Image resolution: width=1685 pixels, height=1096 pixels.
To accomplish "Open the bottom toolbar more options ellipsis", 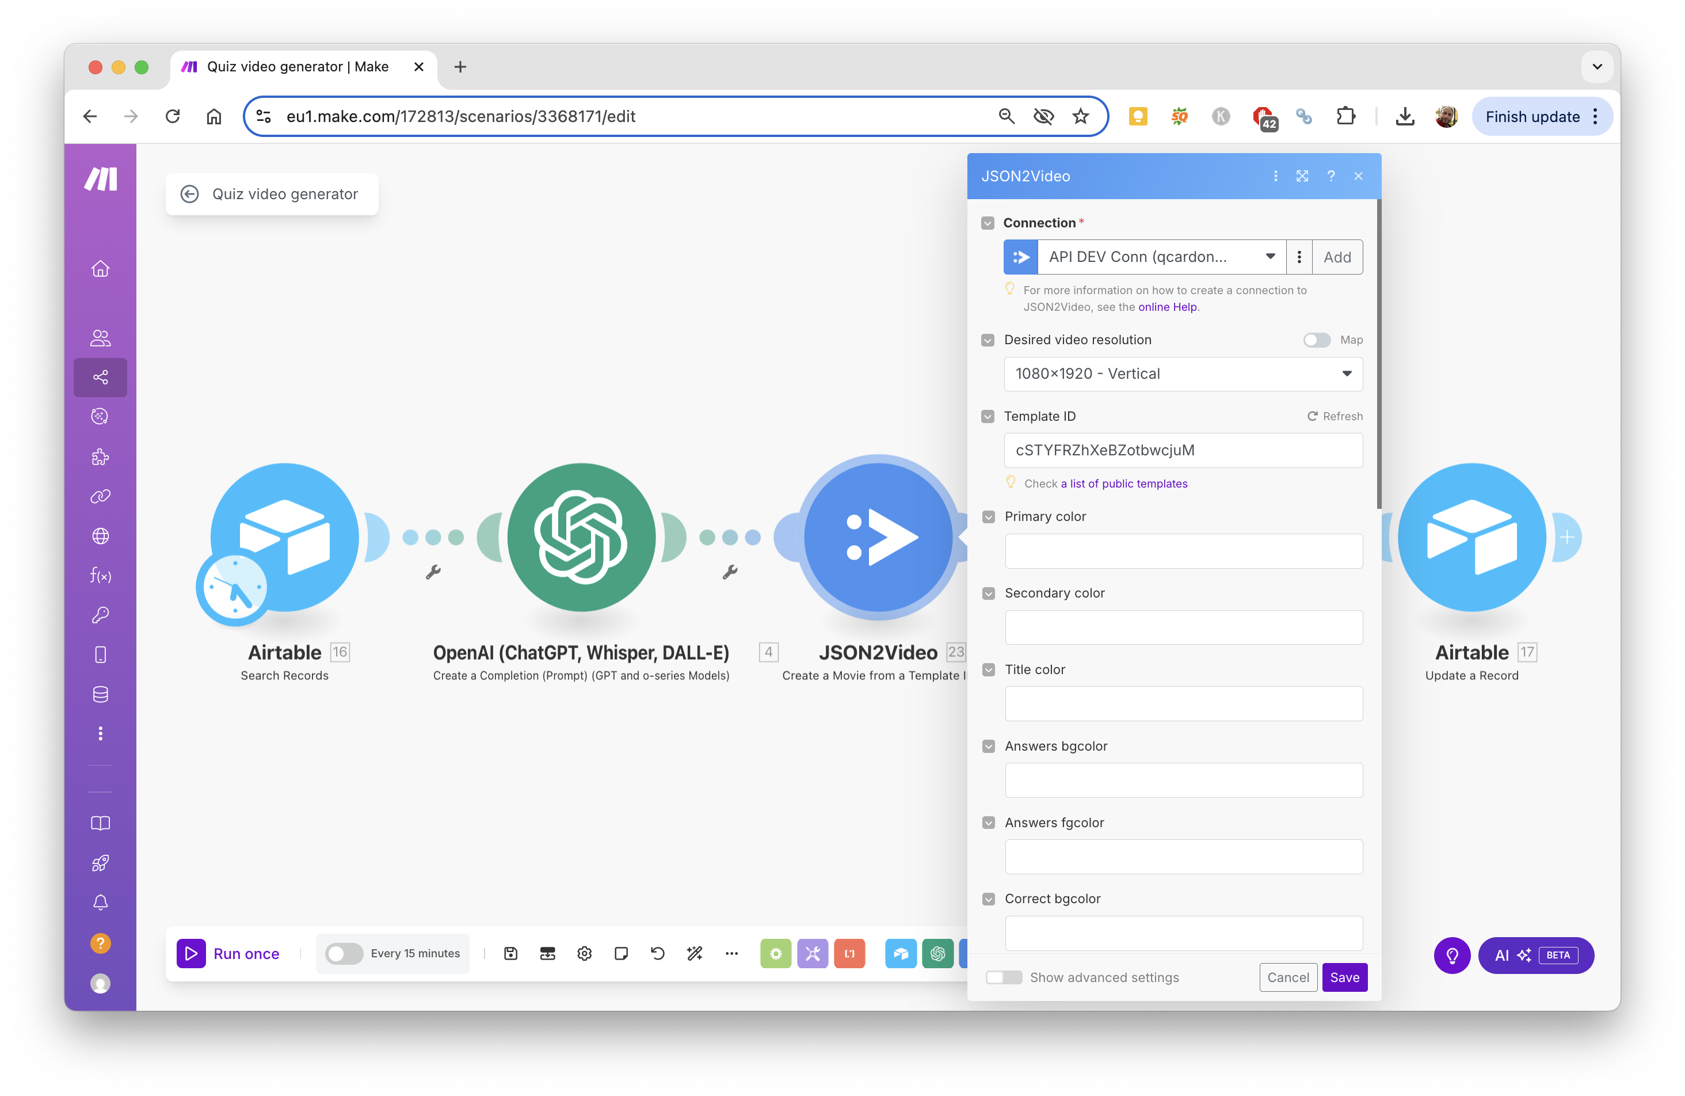I will [x=731, y=954].
